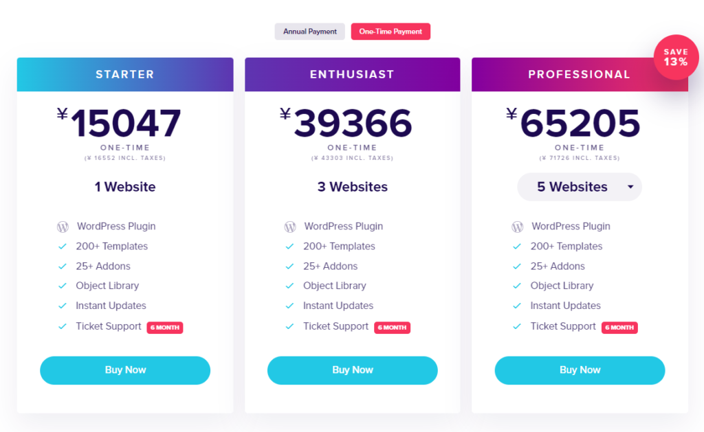Click the Starter plan header
Viewport: 704px width, 432px height.
click(125, 74)
